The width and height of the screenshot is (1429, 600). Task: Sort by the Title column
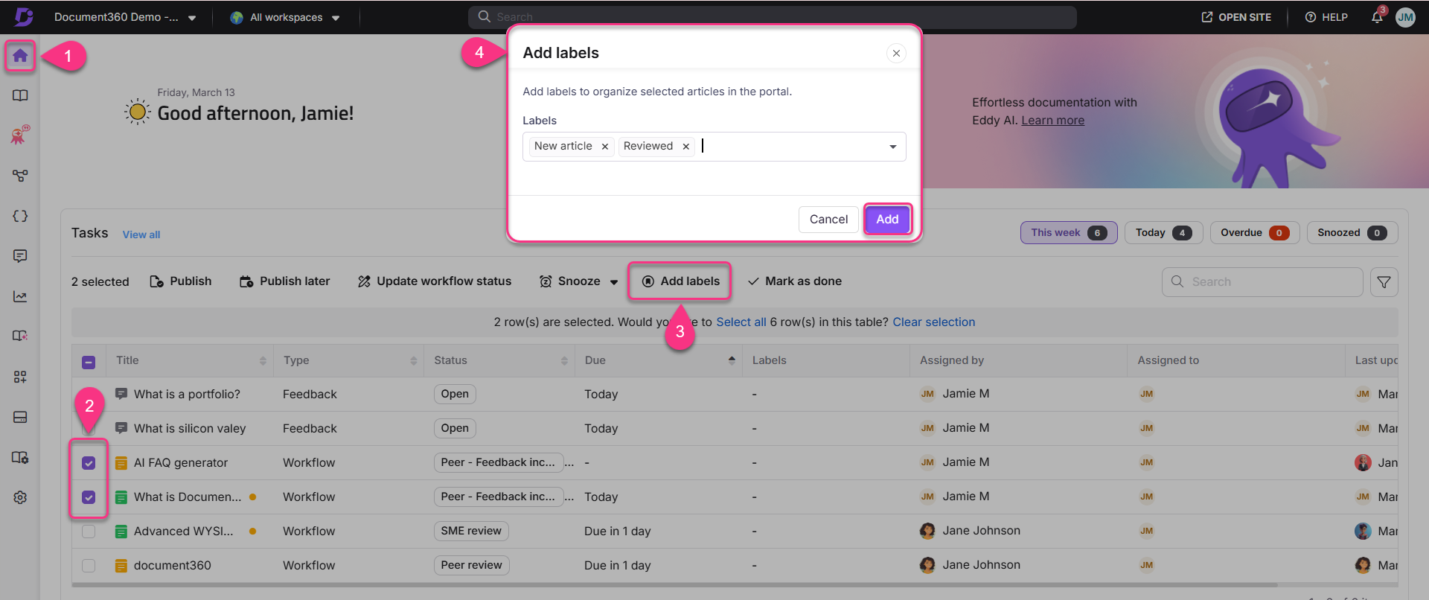(x=263, y=361)
